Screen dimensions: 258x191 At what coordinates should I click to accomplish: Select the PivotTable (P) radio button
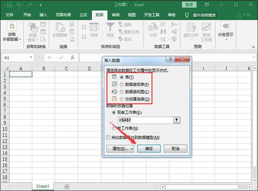click(x=122, y=85)
